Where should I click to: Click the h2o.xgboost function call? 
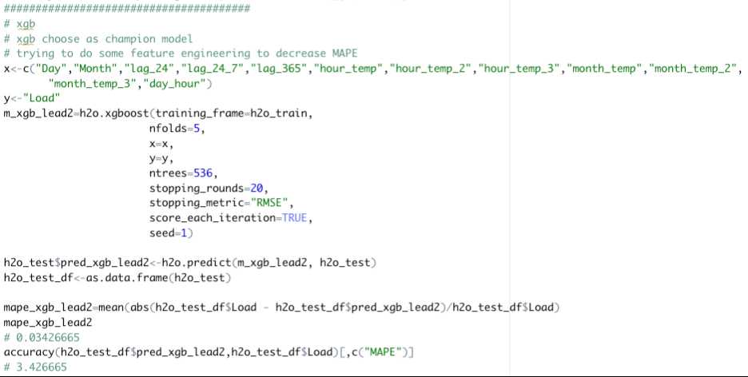click(x=158, y=113)
